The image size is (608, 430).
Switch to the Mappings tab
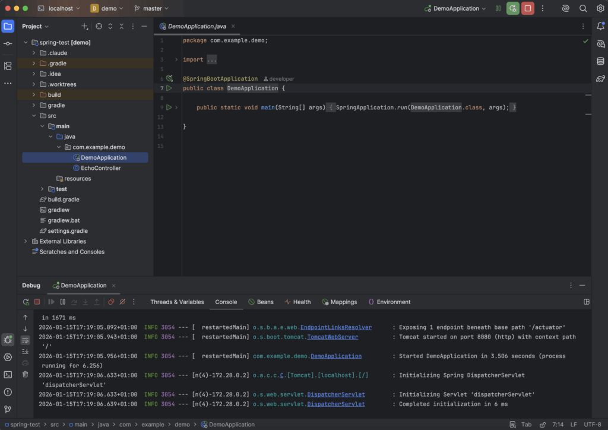pyautogui.click(x=339, y=302)
